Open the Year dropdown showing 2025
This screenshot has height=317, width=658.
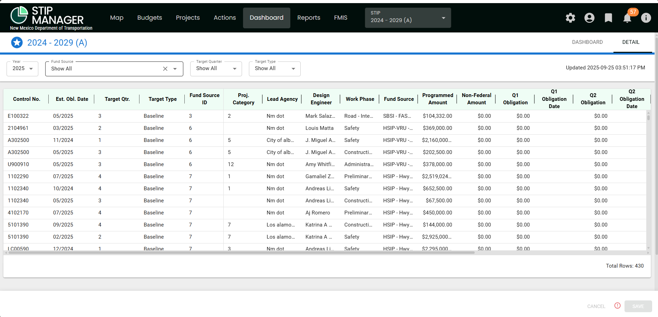click(22, 69)
